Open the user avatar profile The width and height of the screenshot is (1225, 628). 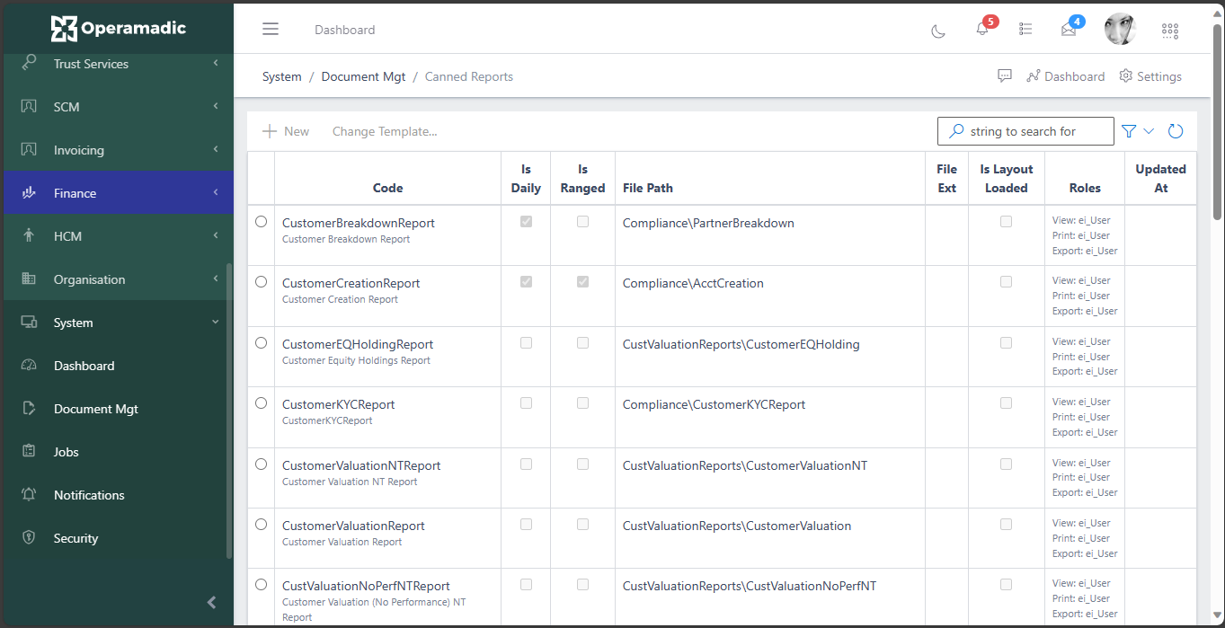click(1120, 30)
